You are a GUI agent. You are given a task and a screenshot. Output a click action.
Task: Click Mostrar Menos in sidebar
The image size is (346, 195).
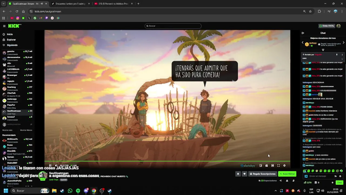click(26, 130)
